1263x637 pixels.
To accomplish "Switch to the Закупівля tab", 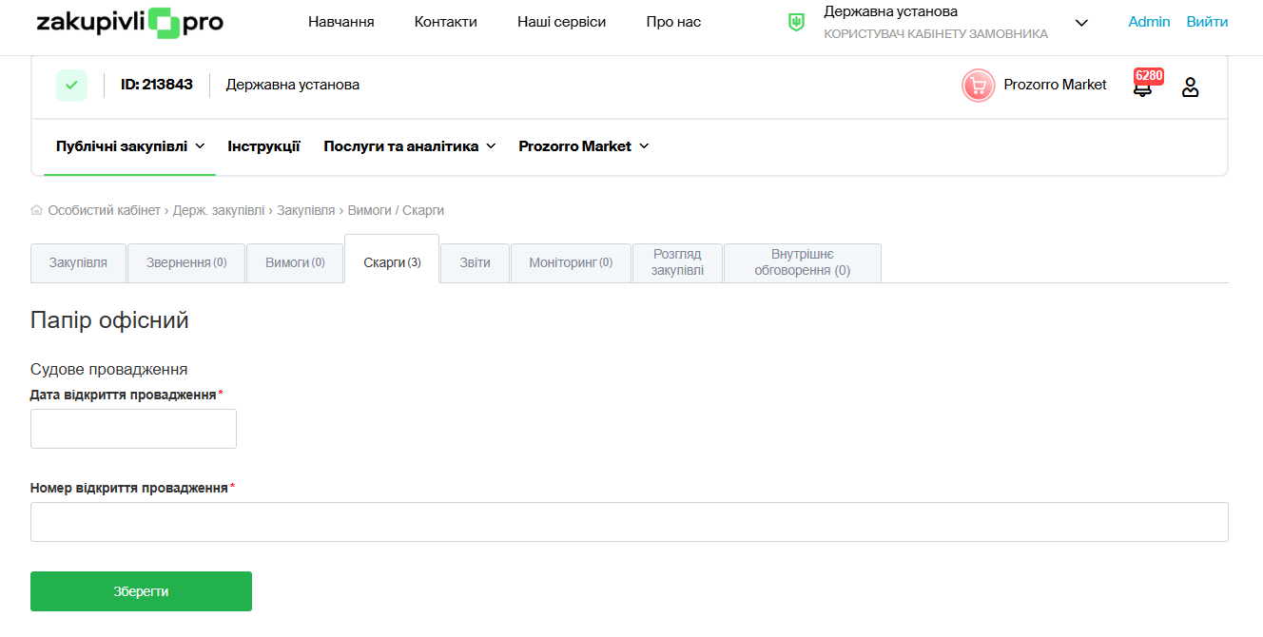I will 78,262.
